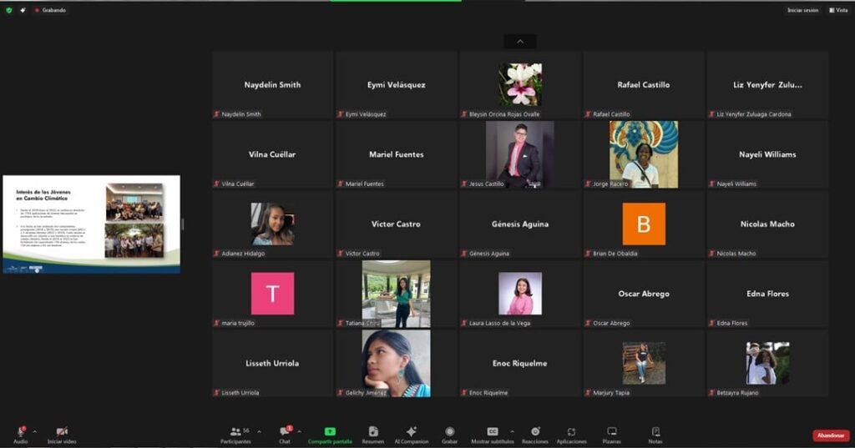Open the Chat panel
This screenshot has height=448, width=855.
point(285,432)
